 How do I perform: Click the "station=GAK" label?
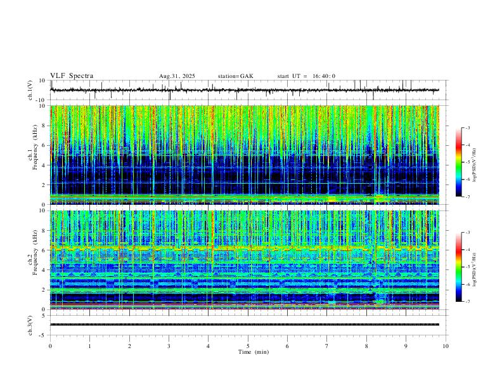pos(236,76)
